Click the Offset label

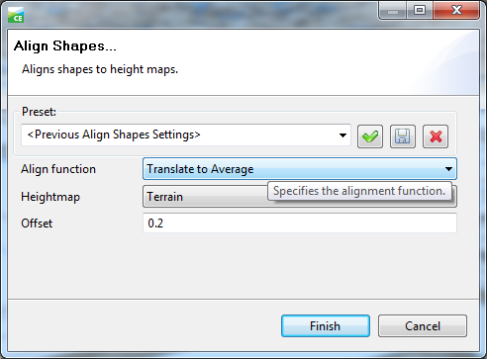37,224
